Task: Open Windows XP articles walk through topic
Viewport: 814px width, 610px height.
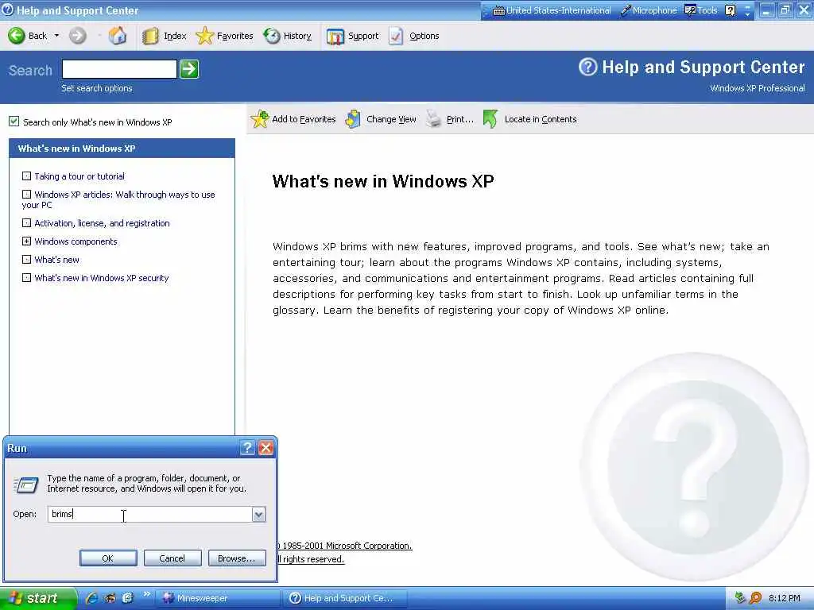Action: pos(118,199)
